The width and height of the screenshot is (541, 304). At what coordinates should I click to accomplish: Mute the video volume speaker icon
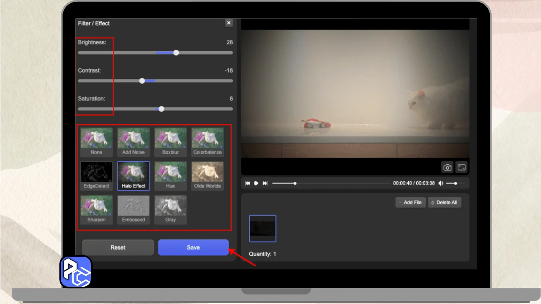441,183
